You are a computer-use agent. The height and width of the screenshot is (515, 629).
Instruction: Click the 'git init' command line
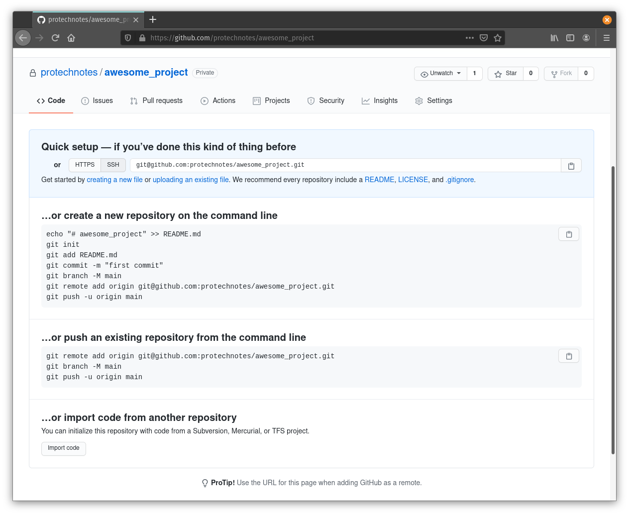(x=63, y=245)
